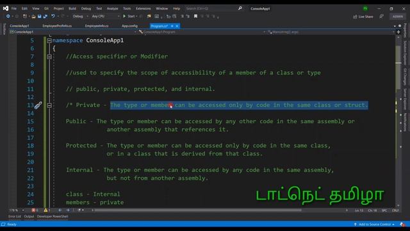
Task: Click the comment selection toolbar icon
Action: tap(182, 16)
